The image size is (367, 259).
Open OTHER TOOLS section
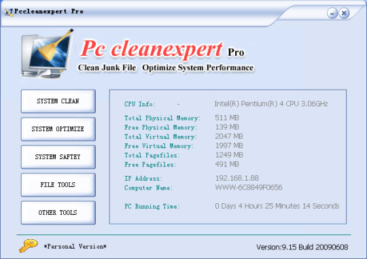(x=58, y=213)
